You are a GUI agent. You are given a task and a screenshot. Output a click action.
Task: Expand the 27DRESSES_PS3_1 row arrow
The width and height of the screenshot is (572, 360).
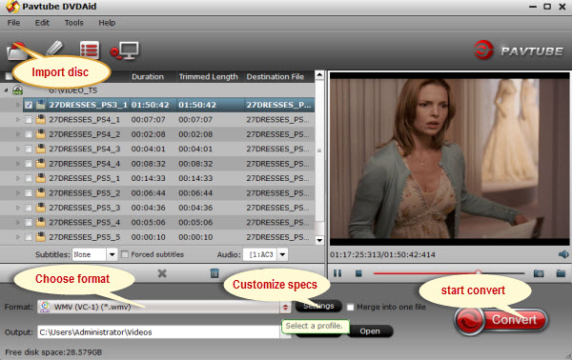17,105
